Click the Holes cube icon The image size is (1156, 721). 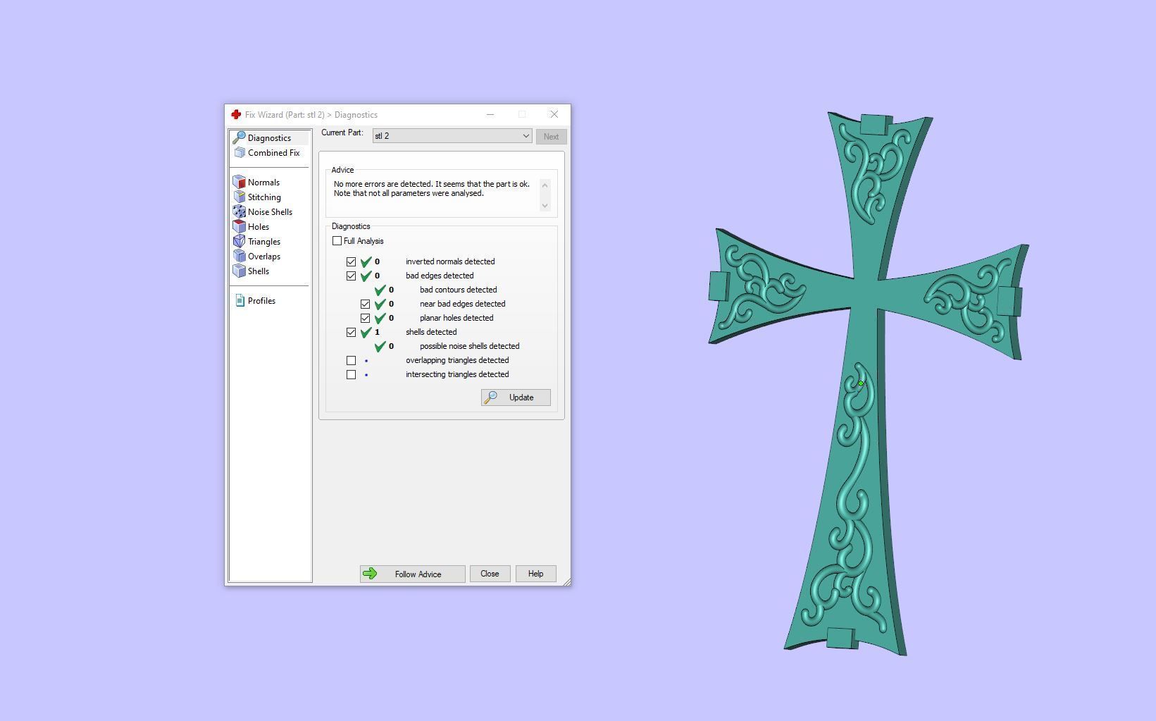240,226
